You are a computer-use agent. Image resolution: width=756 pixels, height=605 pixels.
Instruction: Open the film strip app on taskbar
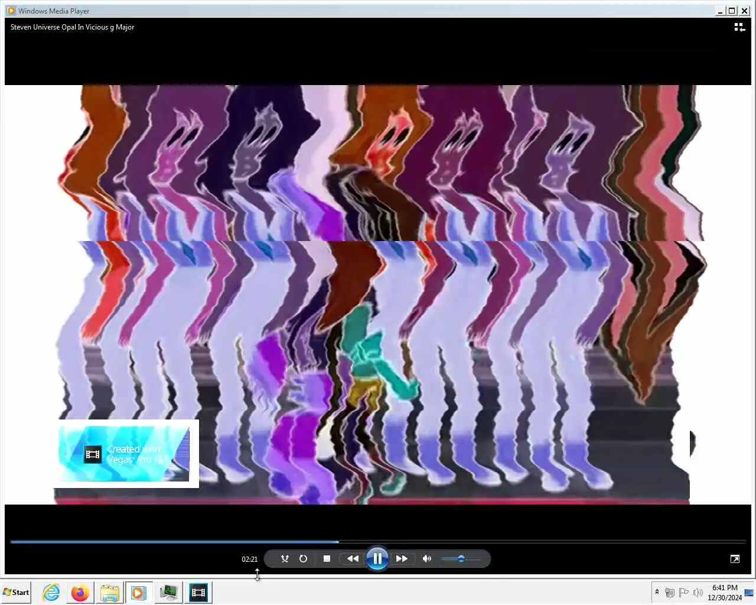point(198,592)
